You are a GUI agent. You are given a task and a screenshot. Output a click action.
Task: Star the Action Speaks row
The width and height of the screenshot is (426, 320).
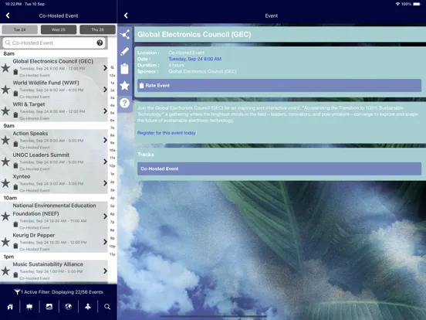(x=5, y=140)
